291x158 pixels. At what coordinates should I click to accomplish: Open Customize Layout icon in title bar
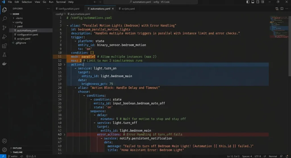coord(263,2)
